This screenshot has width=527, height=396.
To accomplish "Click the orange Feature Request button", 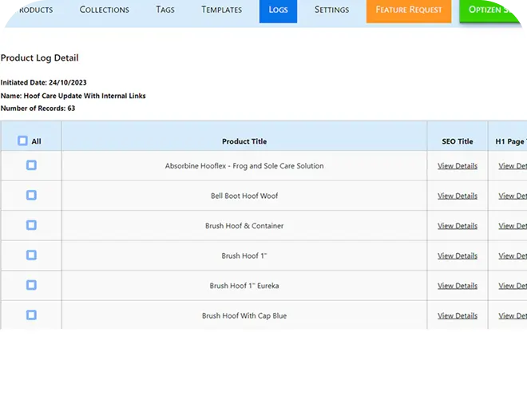I will pyautogui.click(x=408, y=10).
